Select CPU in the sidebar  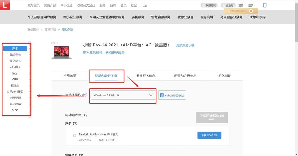[15, 79]
